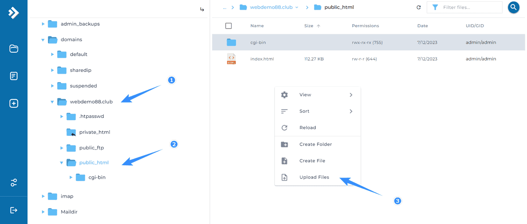
Task: Expand the suspended folder node
Action: pyautogui.click(x=52, y=86)
